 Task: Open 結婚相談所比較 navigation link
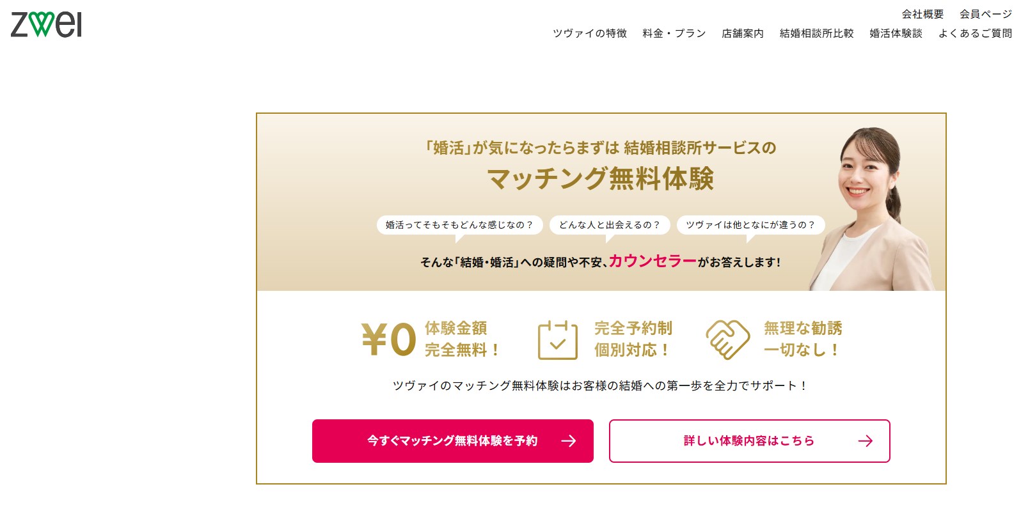(816, 33)
